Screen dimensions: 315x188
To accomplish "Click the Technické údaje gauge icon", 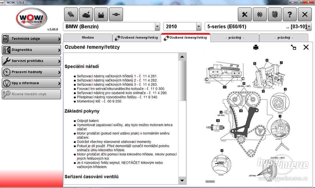I will 7,39.
